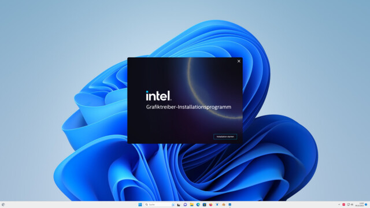The image size is (370, 208).
Task: Click the red tray application icon
Action: (x=344, y=205)
